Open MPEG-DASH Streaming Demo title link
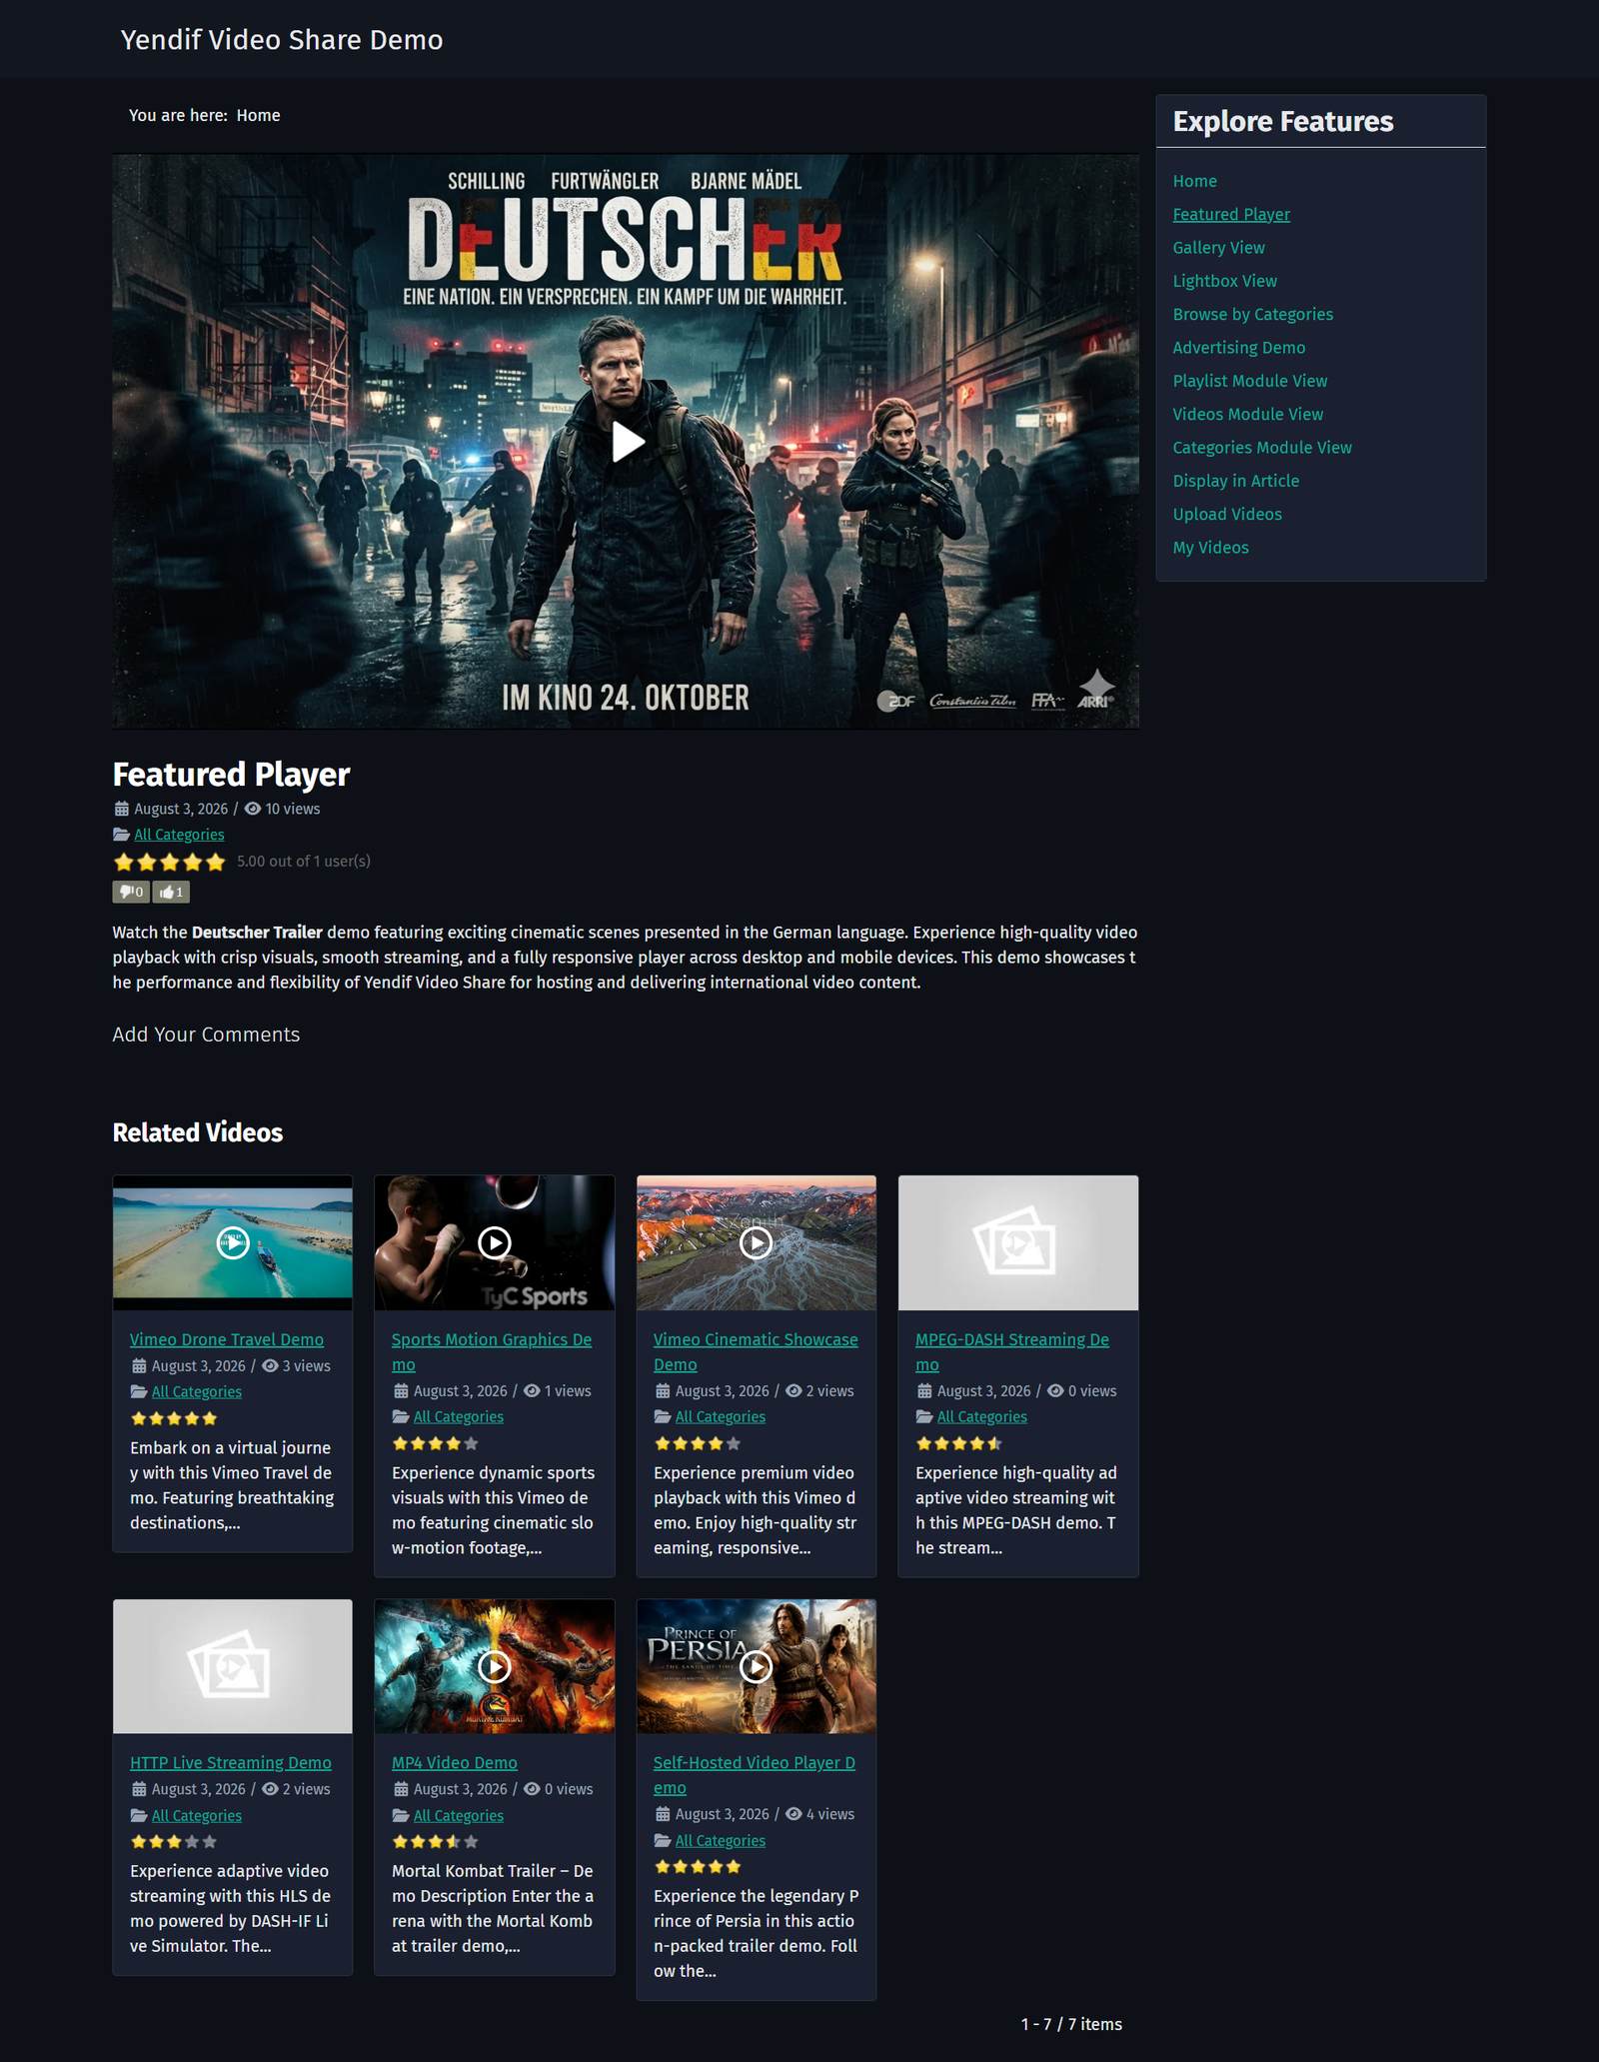1599x2062 pixels. tap(1012, 1351)
